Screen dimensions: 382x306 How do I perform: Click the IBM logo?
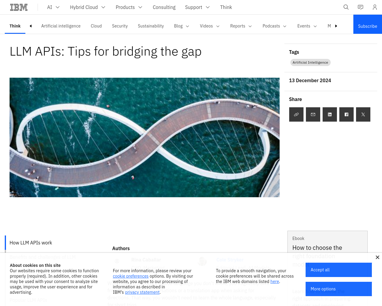pyautogui.click(x=19, y=7)
